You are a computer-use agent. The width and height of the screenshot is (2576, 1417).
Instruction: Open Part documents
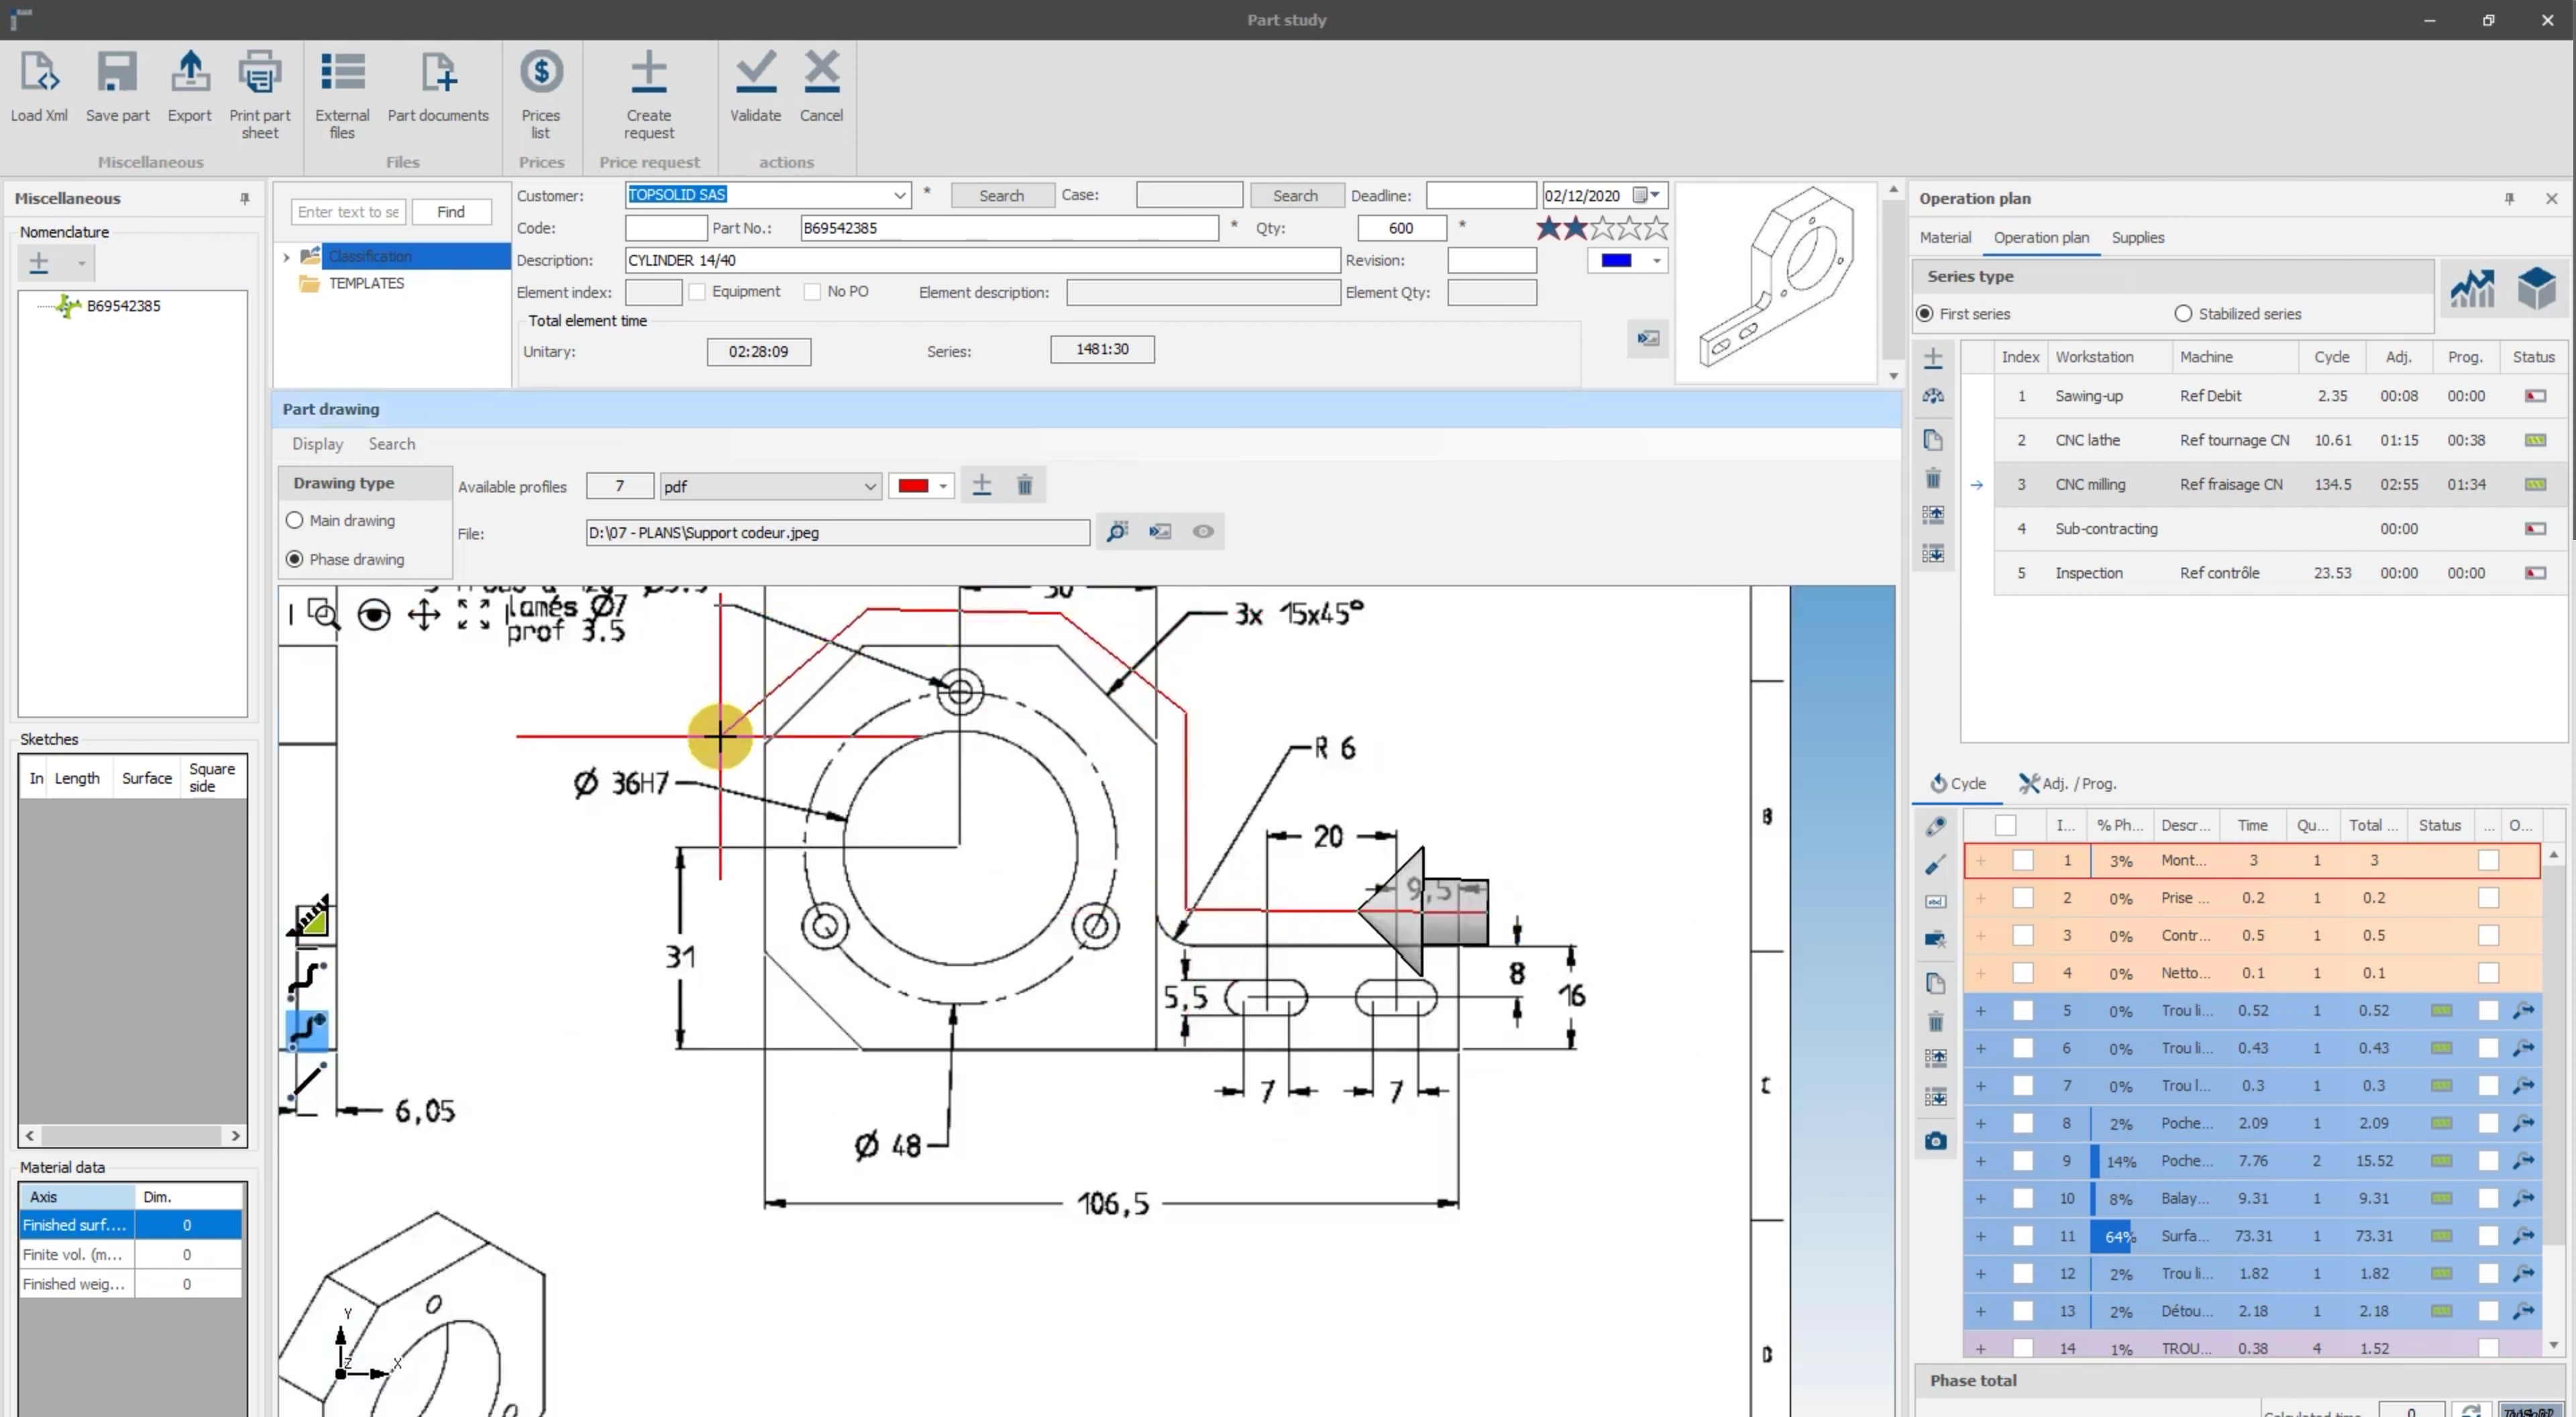coord(438,72)
